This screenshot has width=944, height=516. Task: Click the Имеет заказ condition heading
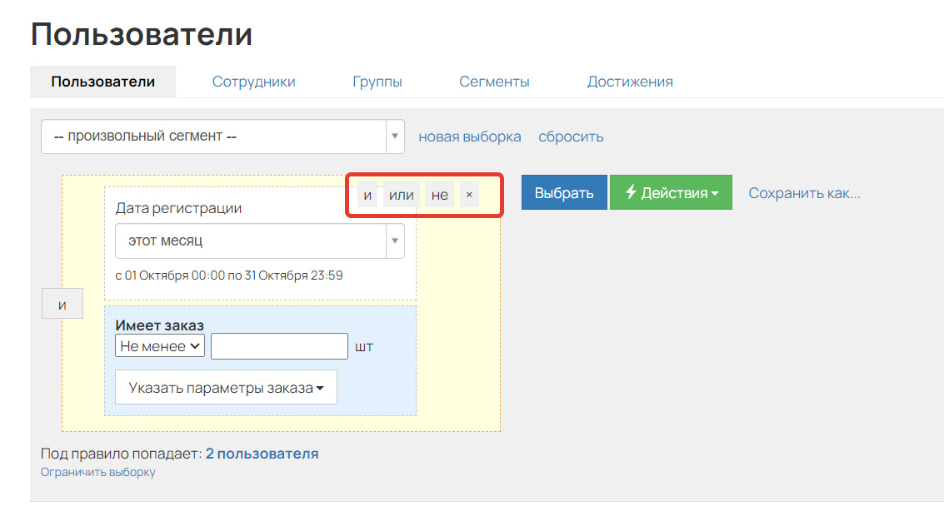point(159,325)
